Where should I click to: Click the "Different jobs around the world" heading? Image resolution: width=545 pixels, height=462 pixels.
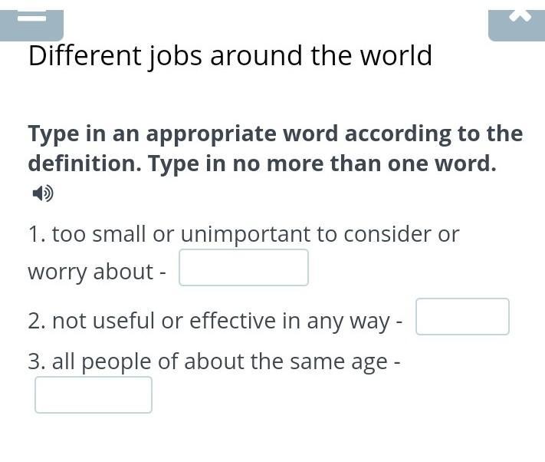[230, 56]
